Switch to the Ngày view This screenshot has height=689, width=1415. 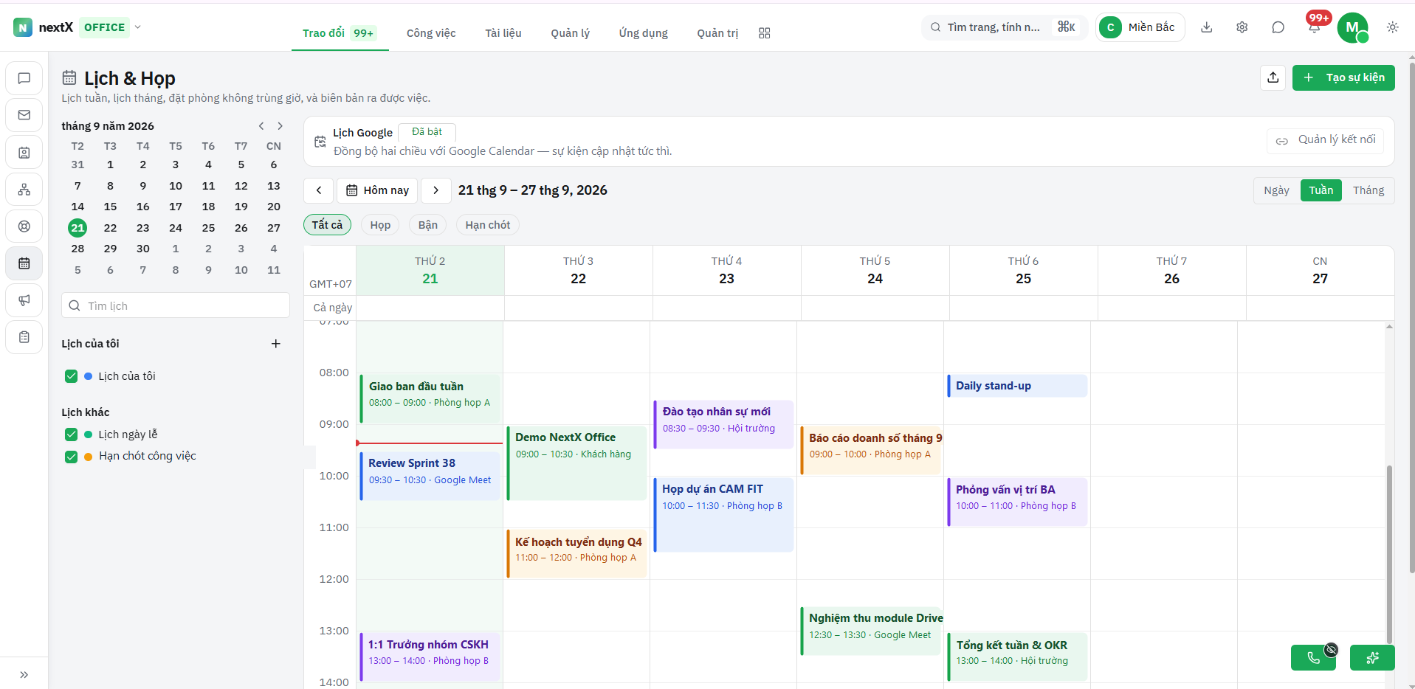(1276, 190)
